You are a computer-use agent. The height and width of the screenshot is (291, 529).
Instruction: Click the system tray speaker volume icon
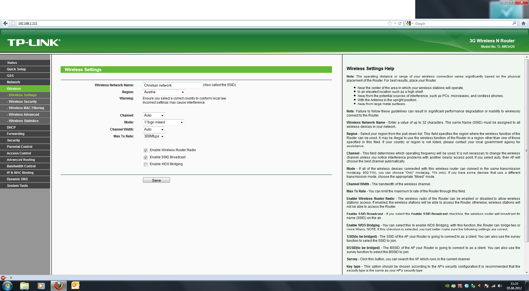pos(500,286)
